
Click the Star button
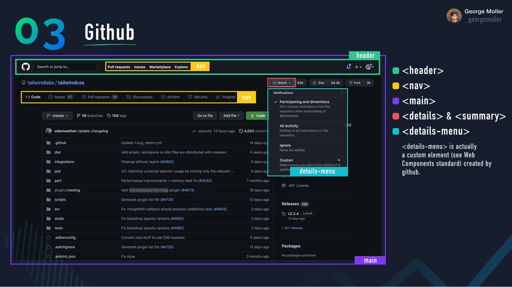point(319,83)
